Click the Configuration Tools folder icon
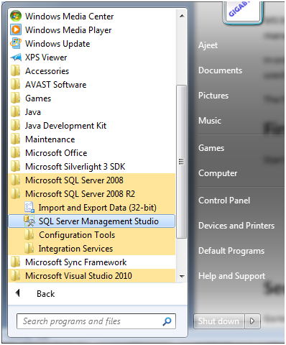The image size is (286, 345). pos(29,235)
